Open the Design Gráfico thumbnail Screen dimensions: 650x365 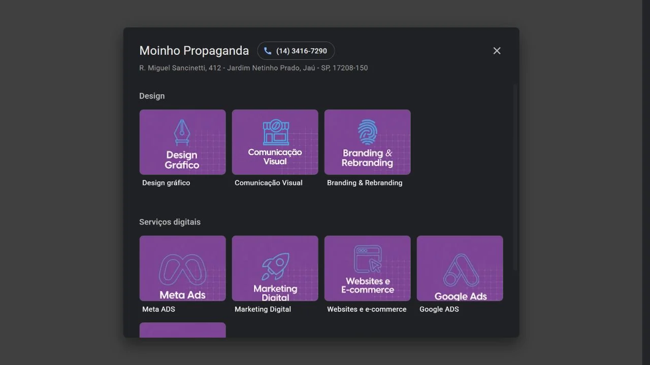[183, 142]
